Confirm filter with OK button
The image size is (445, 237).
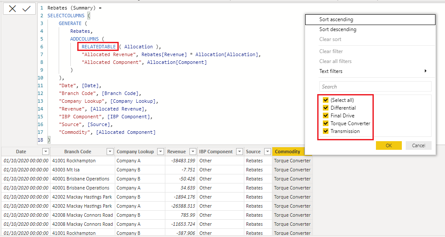(388, 145)
